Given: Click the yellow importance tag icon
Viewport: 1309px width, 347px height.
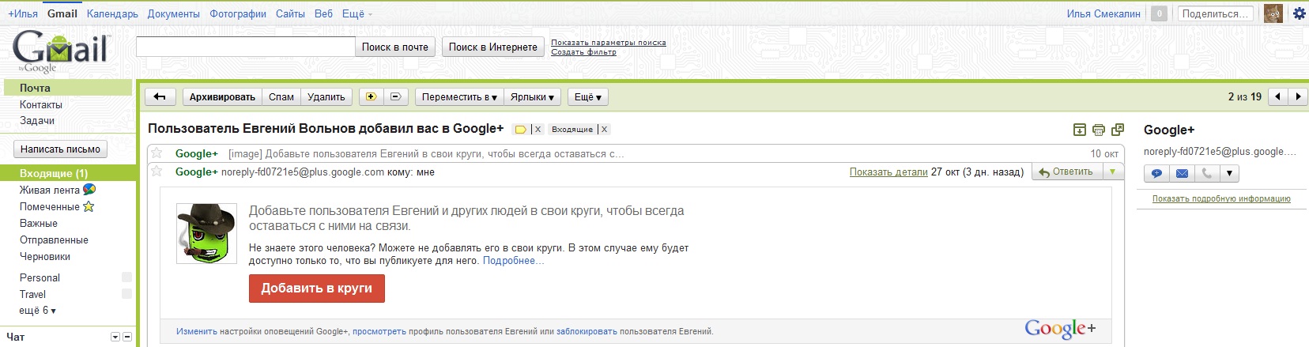Looking at the screenshot, I should point(521,129).
